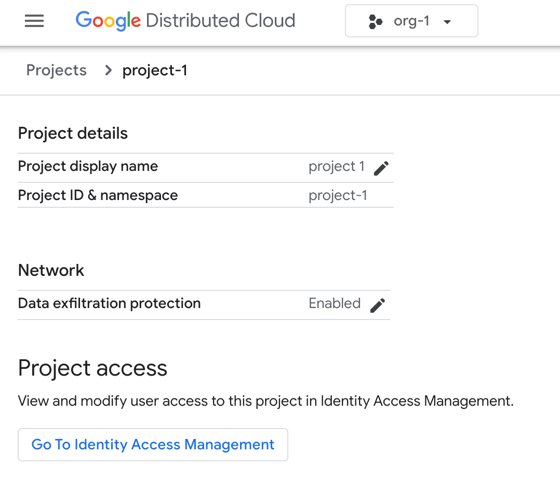Select the Project display name row label
The width and height of the screenshot is (560, 480).
click(x=88, y=166)
